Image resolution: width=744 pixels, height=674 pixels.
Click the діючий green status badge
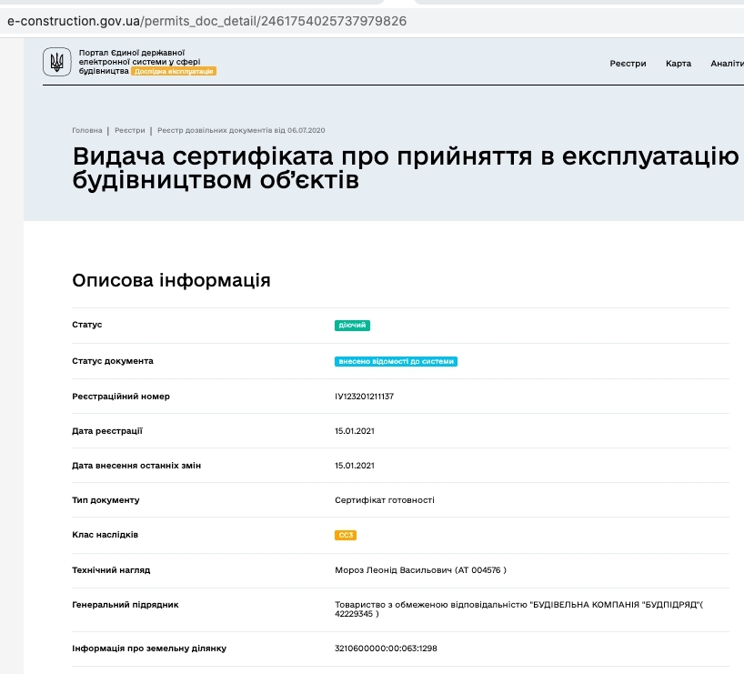pos(352,325)
